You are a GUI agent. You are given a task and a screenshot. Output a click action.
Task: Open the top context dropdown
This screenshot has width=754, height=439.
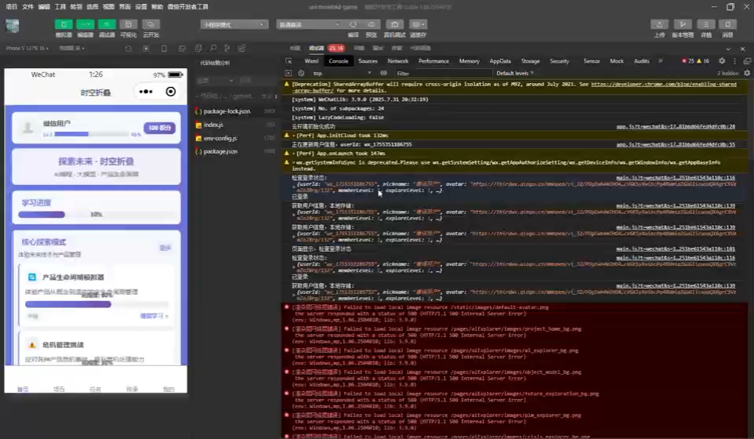[342, 74]
